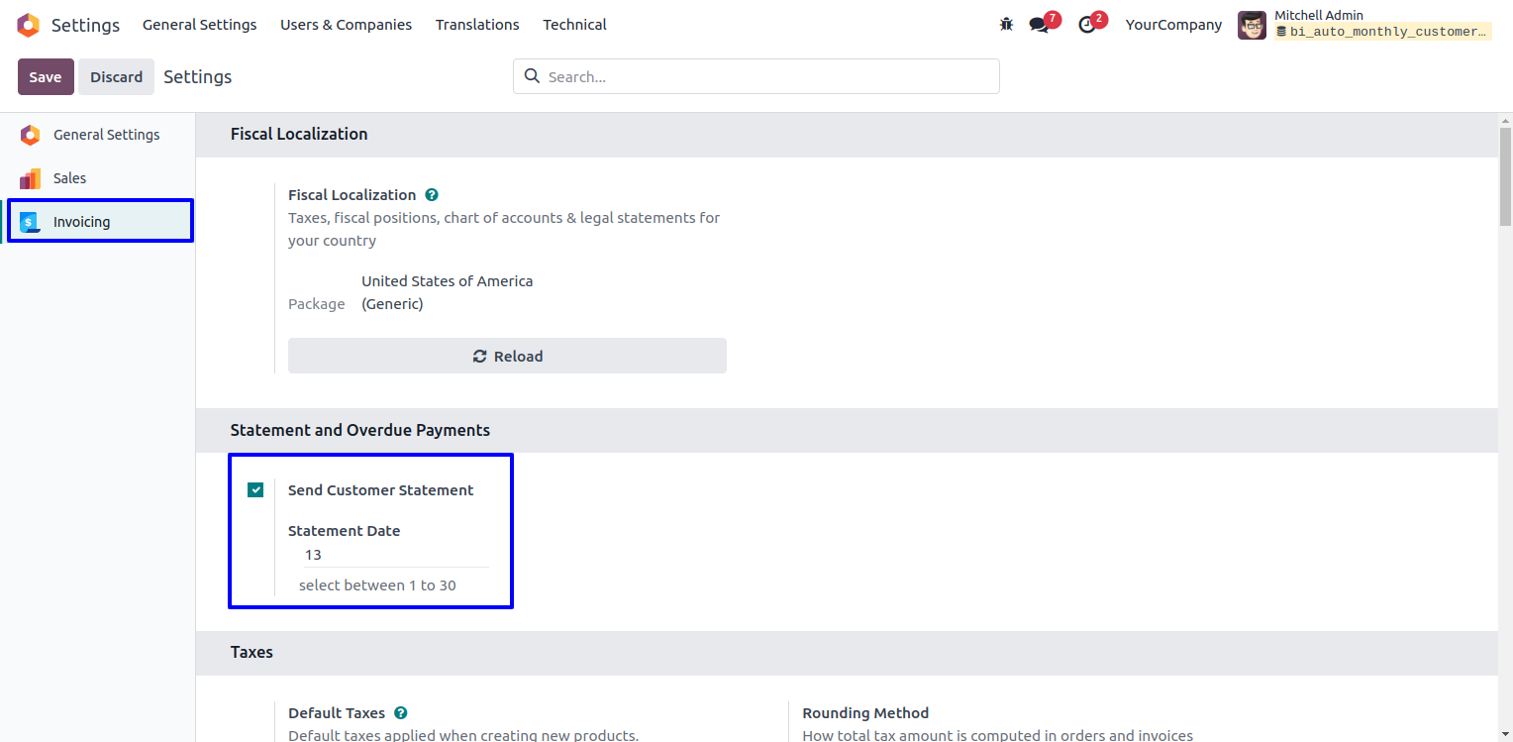Click the Rounding Method label
This screenshot has height=742, width=1513.
(865, 713)
